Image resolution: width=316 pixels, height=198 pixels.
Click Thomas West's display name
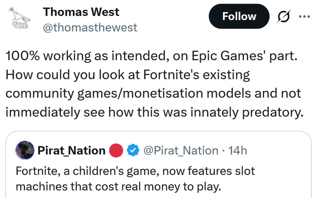(81, 12)
